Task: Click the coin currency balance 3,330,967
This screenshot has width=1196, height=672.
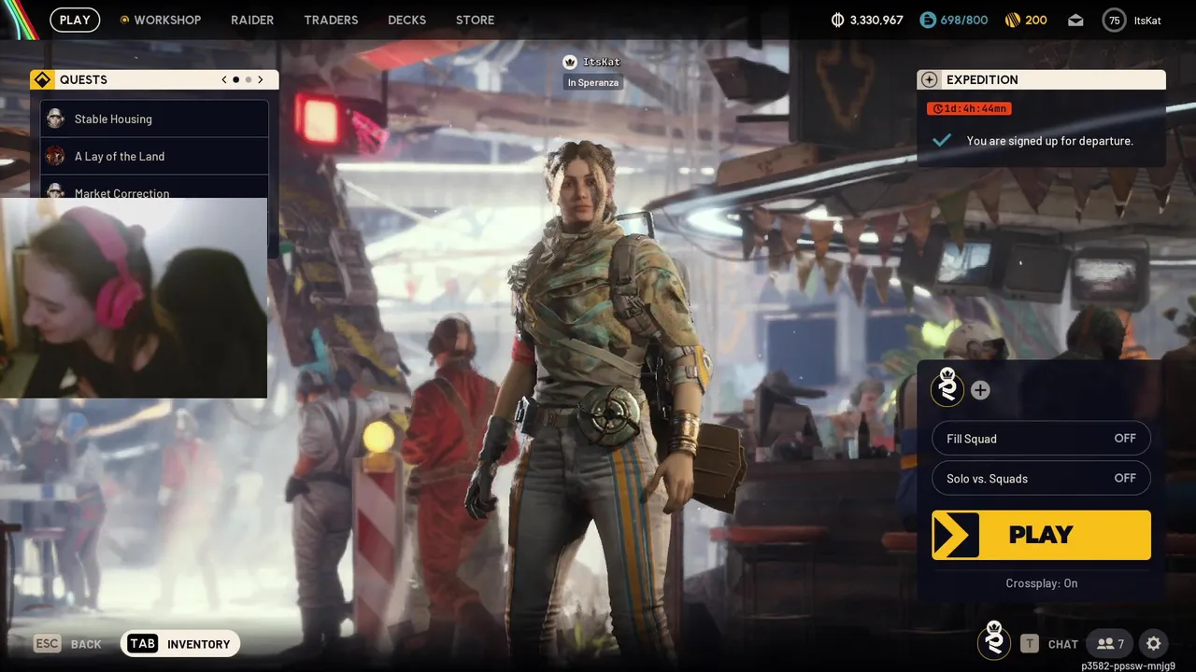Action: pos(867,20)
